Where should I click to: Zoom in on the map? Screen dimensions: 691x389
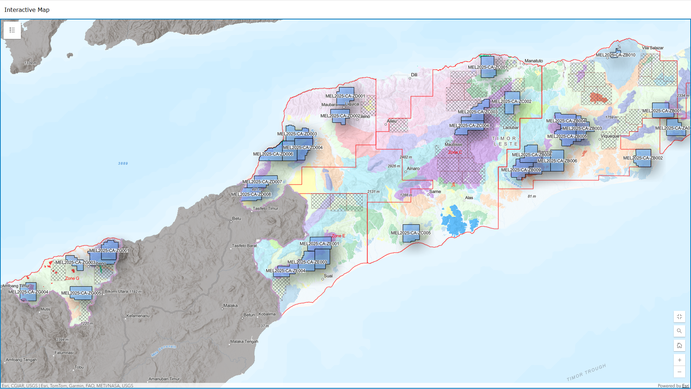679,360
